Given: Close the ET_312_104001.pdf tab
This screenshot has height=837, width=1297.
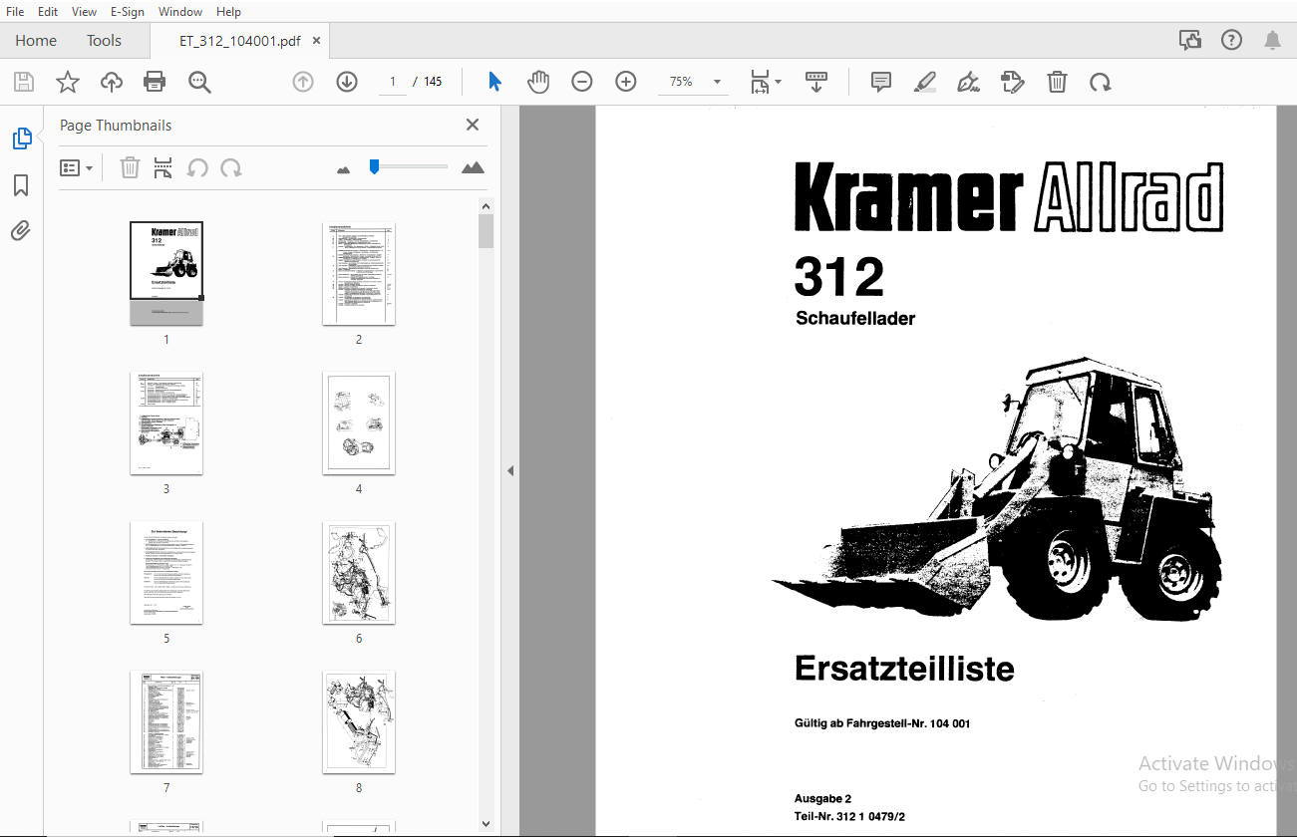Looking at the screenshot, I should point(317,41).
